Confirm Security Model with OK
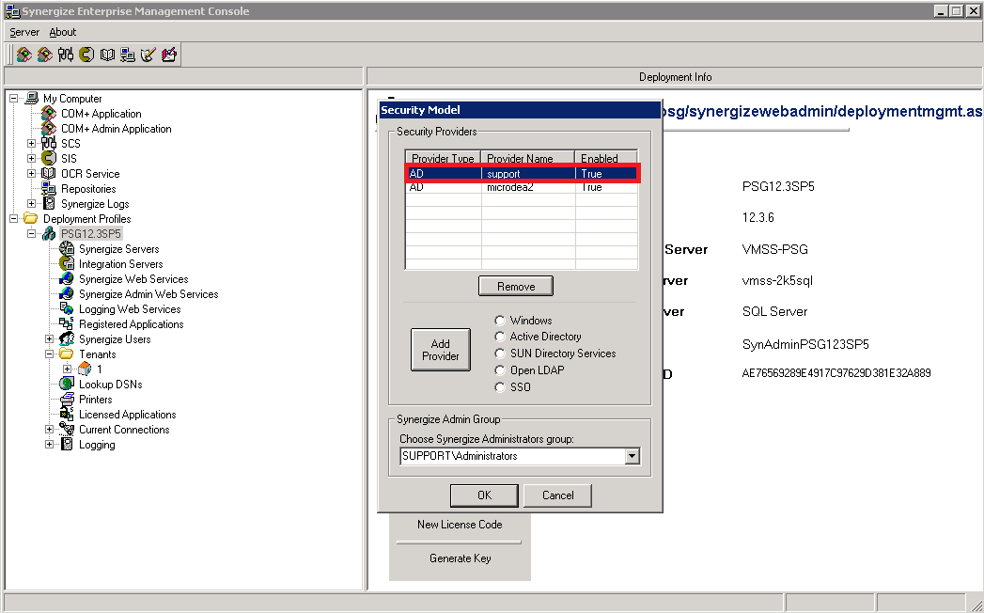Viewport: 984px width, 613px height. (x=484, y=495)
